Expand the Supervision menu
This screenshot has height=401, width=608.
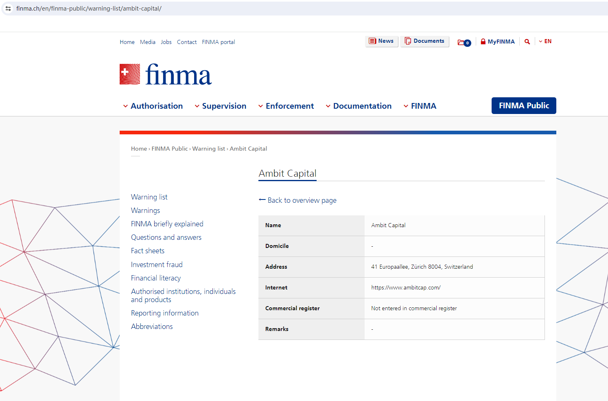point(220,106)
